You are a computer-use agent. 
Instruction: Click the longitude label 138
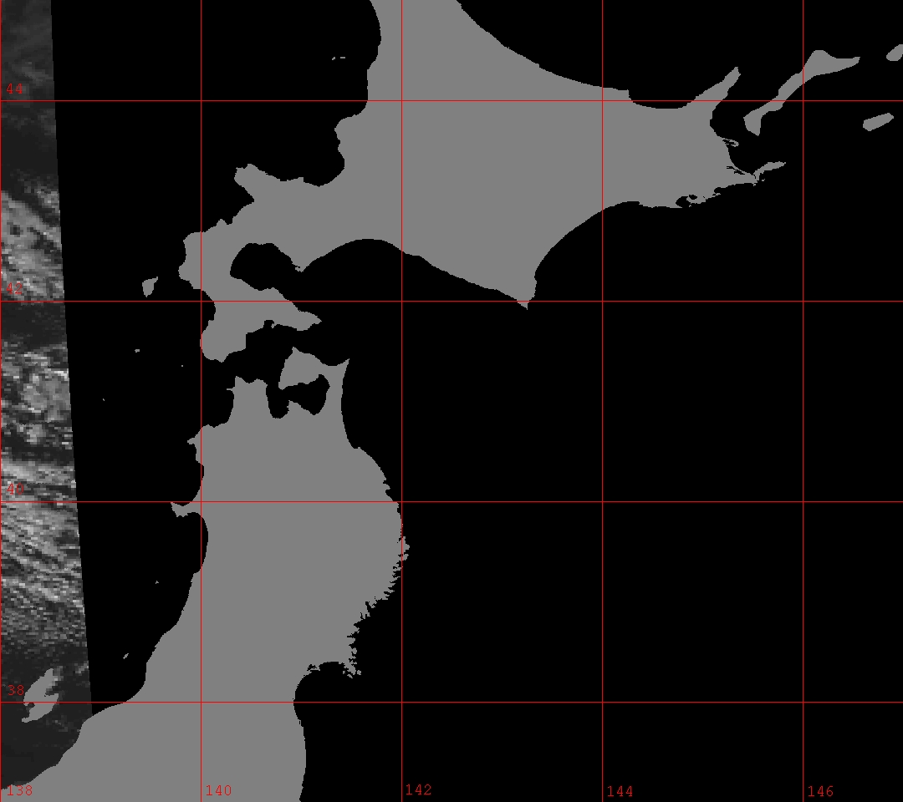click(19, 790)
